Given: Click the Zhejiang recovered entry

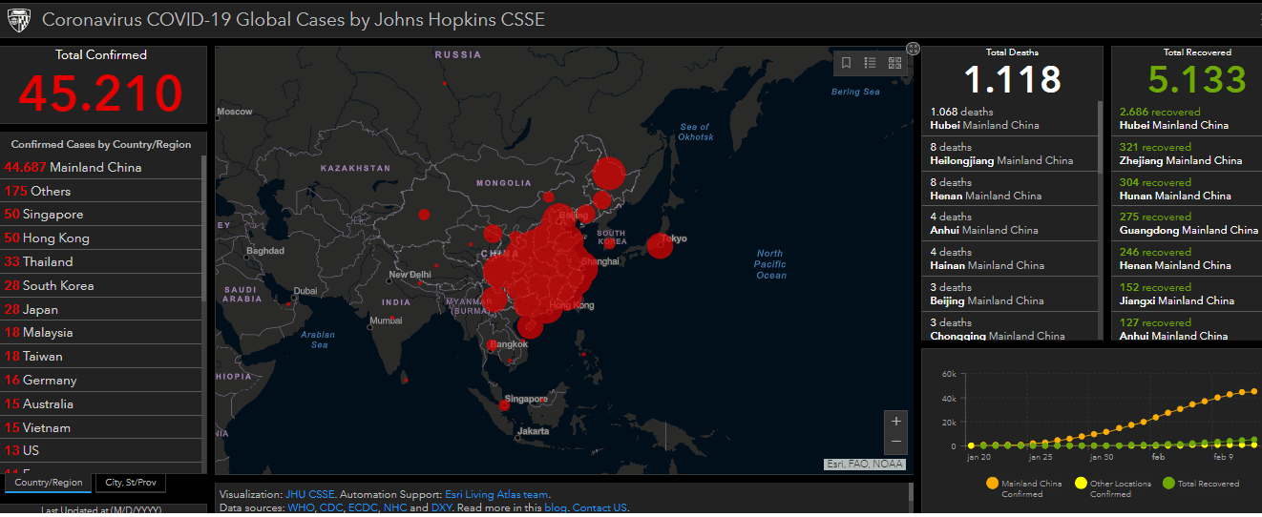Looking at the screenshot, I should coord(1180,154).
